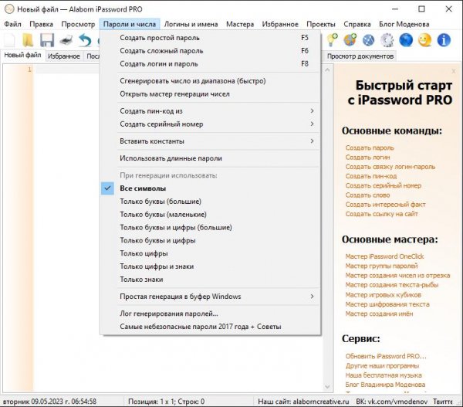Choose 'Только цифры' option
This screenshot has height=407, width=463.
(211, 253)
